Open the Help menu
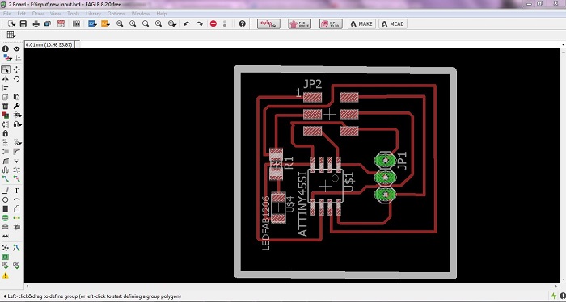The height and width of the screenshot is (302, 566). click(162, 14)
